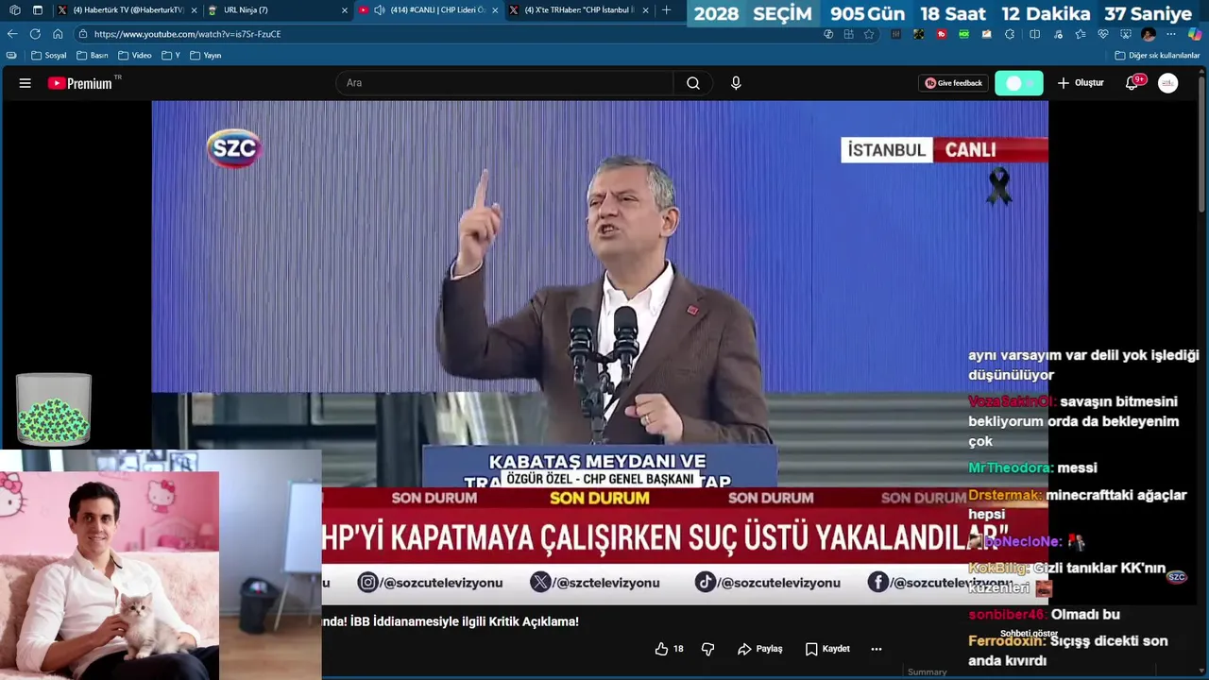Open the red 'fb' browser extension
The width and height of the screenshot is (1209, 680).
tap(942, 34)
